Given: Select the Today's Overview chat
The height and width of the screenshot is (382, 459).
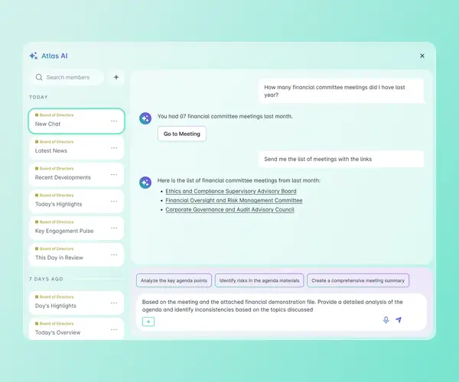Looking at the screenshot, I should pos(76,329).
